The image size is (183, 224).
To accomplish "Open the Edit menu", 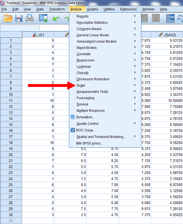I will (15, 9).
